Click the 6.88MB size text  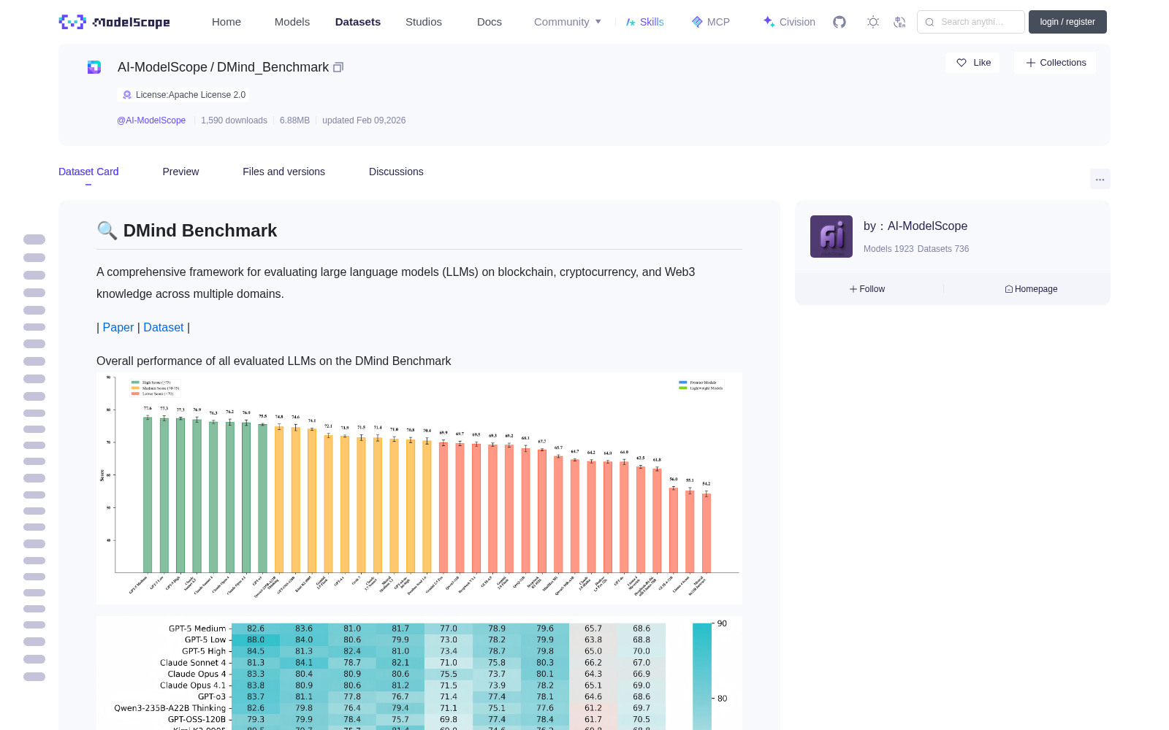coord(294,120)
